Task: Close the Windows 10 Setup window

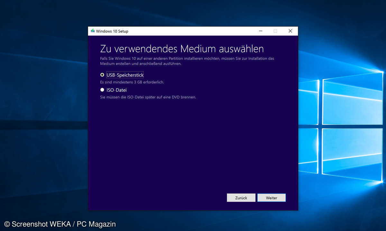Action: [x=290, y=31]
